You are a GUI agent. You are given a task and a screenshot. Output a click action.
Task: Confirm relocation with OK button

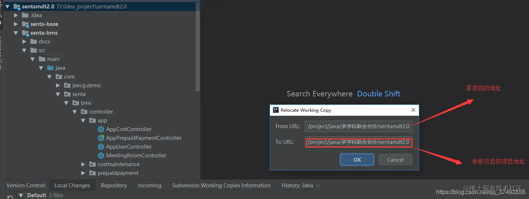[x=357, y=160]
